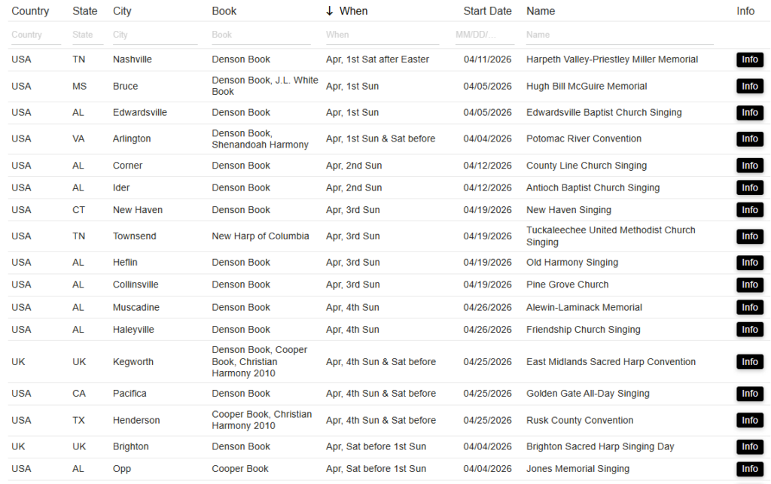Open Info for Potomac River Convention
Screen dimensions: 771x484
[749, 139]
